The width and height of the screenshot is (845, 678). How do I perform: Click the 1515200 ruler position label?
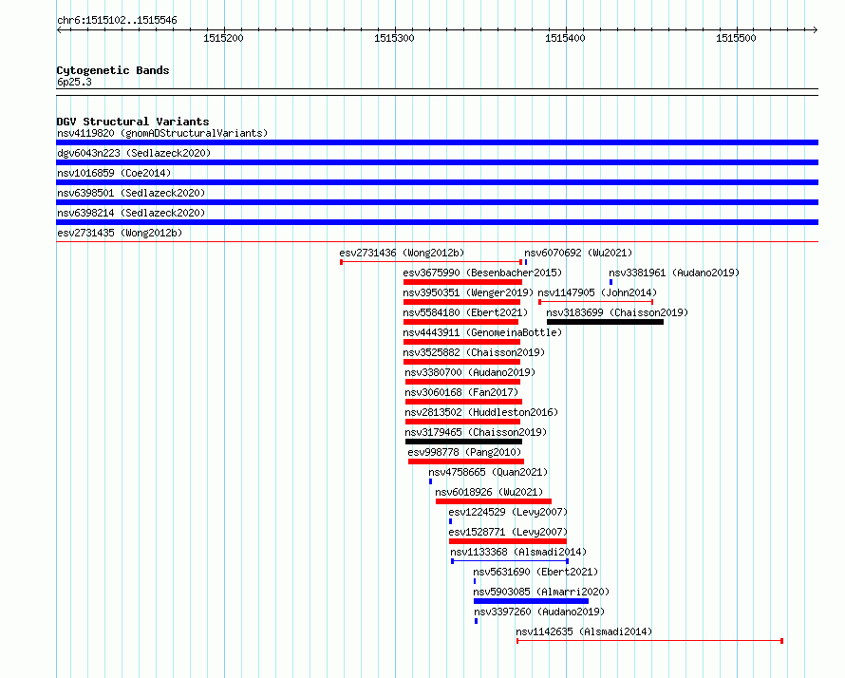pyautogui.click(x=223, y=38)
